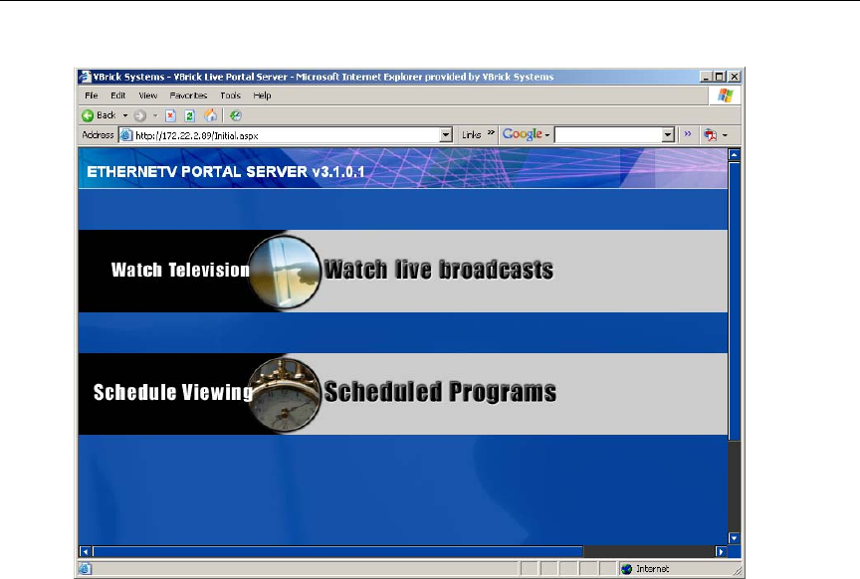Go to Home page via the house icon
Image resolution: width=860 pixels, height=579 pixels.
210,115
